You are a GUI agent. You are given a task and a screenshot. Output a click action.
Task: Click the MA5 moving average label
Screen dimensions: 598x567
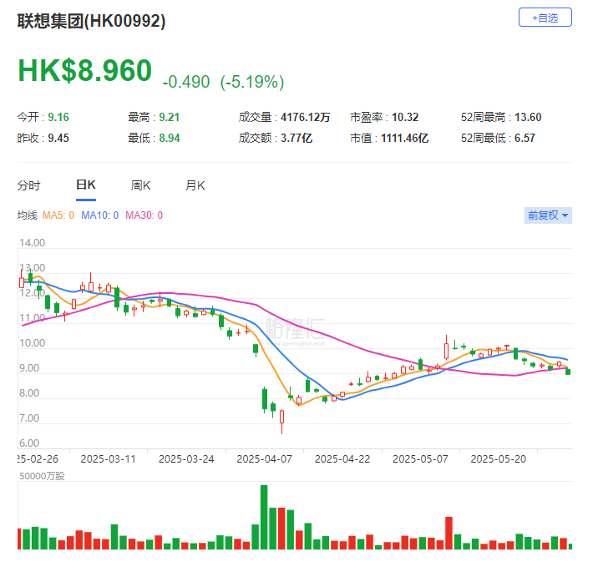click(x=58, y=215)
